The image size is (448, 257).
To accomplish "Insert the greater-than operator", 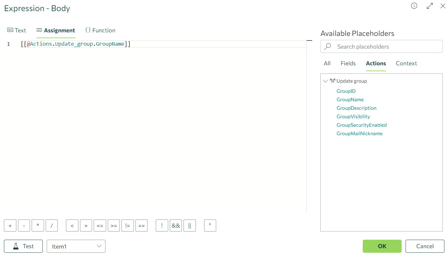I will pyautogui.click(x=86, y=225).
